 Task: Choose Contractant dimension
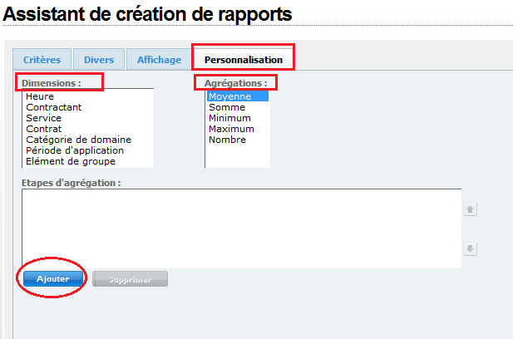(x=88, y=107)
